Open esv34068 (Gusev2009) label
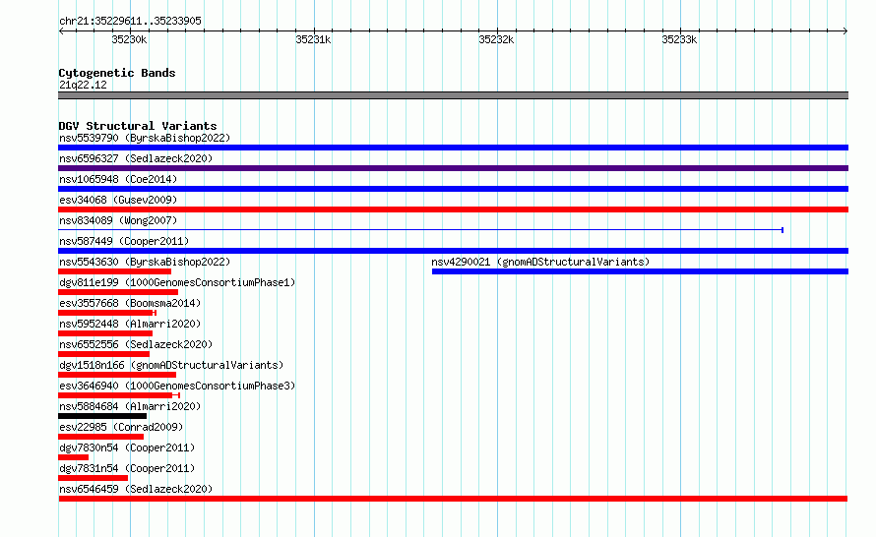876x537 pixels. pyautogui.click(x=118, y=200)
